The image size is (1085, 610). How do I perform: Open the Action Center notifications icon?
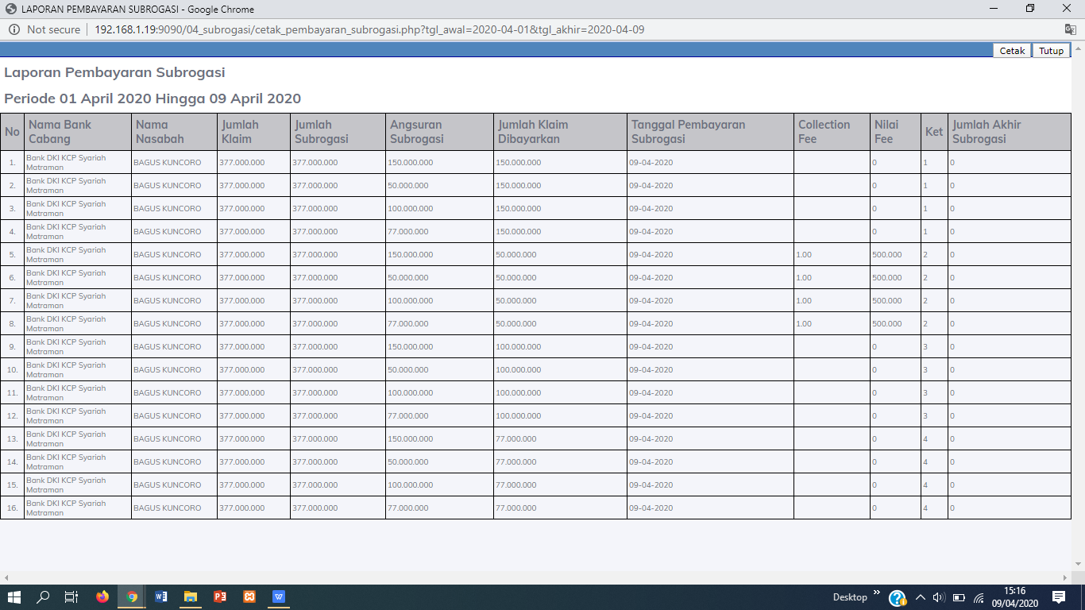1059,596
